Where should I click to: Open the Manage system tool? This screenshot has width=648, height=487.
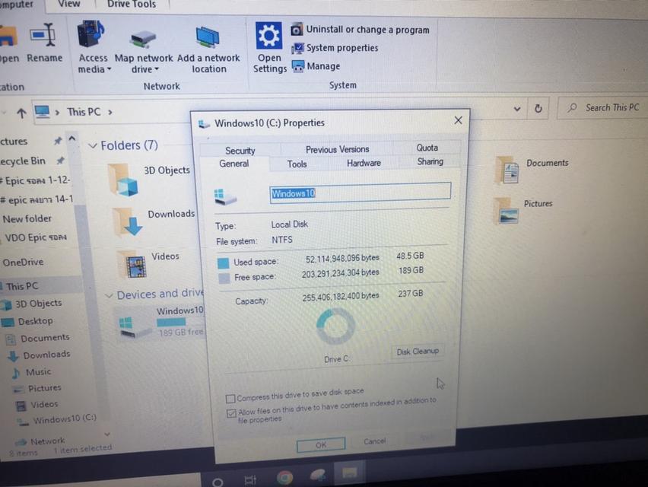tap(319, 66)
